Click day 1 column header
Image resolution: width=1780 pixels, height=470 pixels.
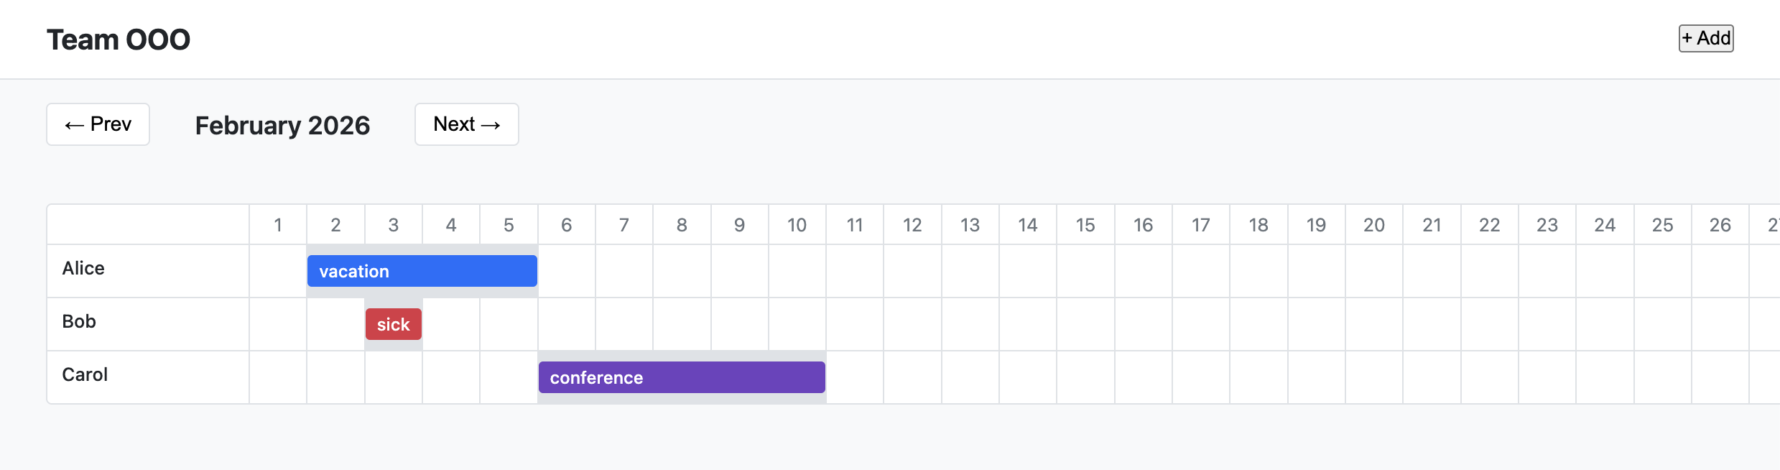pyautogui.click(x=278, y=225)
